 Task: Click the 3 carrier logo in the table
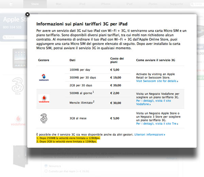[44, 118]
